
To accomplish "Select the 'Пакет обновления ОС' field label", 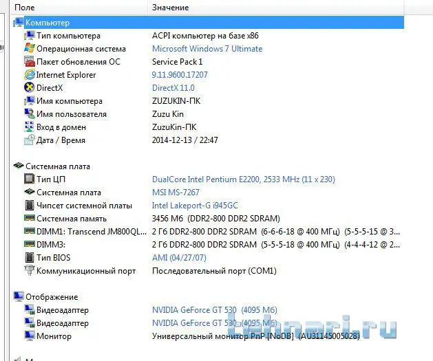I will click(78, 62).
